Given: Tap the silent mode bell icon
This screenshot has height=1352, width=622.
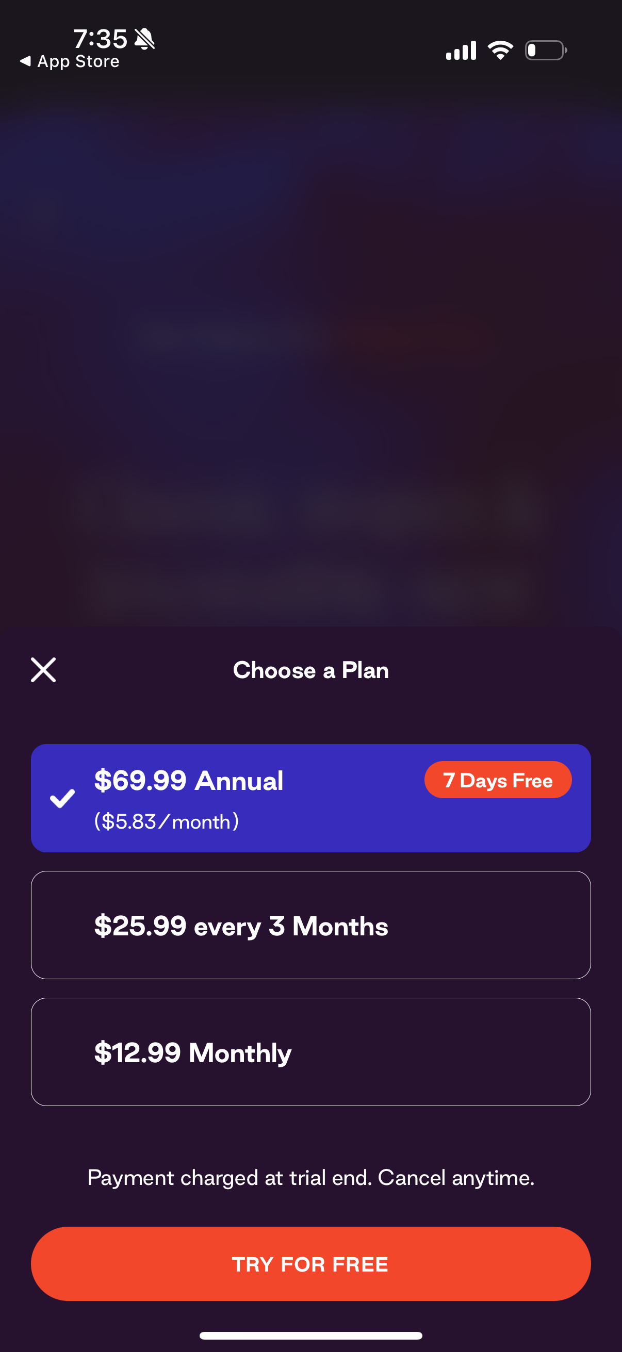Looking at the screenshot, I should pos(144,39).
